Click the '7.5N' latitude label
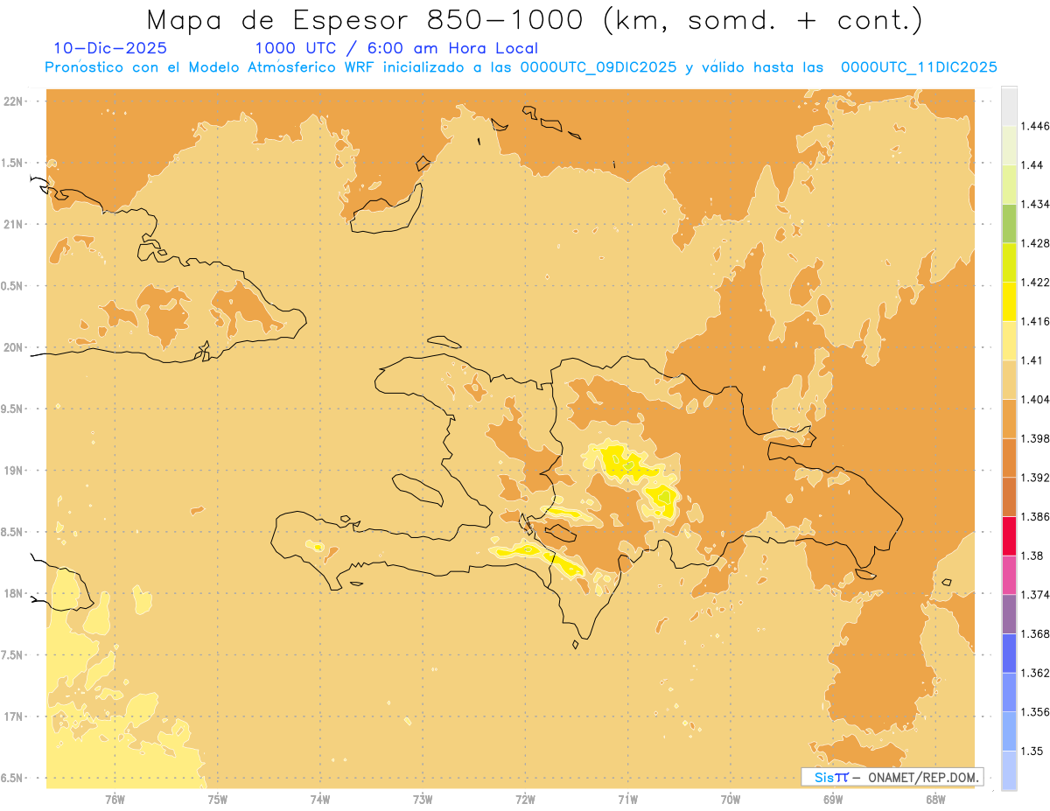The height and width of the screenshot is (811, 1050). (x=13, y=655)
